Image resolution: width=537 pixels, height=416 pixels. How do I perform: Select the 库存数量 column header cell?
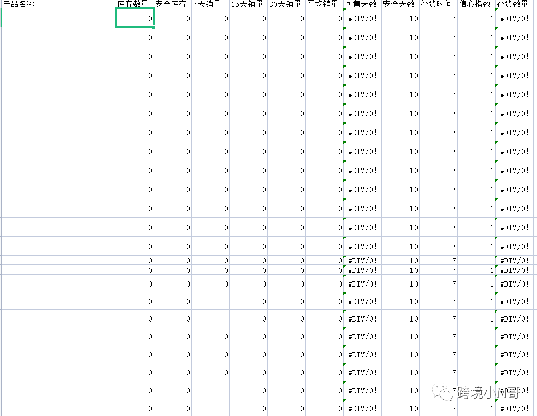(x=135, y=4)
